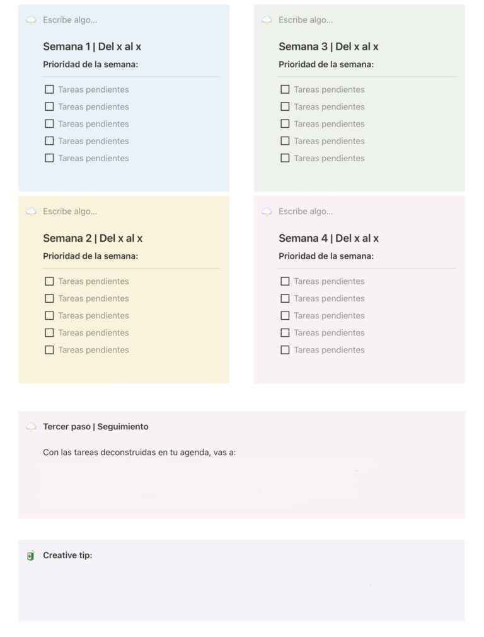
Task: Click the cloud icon in the Semana 4 callout
Action: [267, 212]
